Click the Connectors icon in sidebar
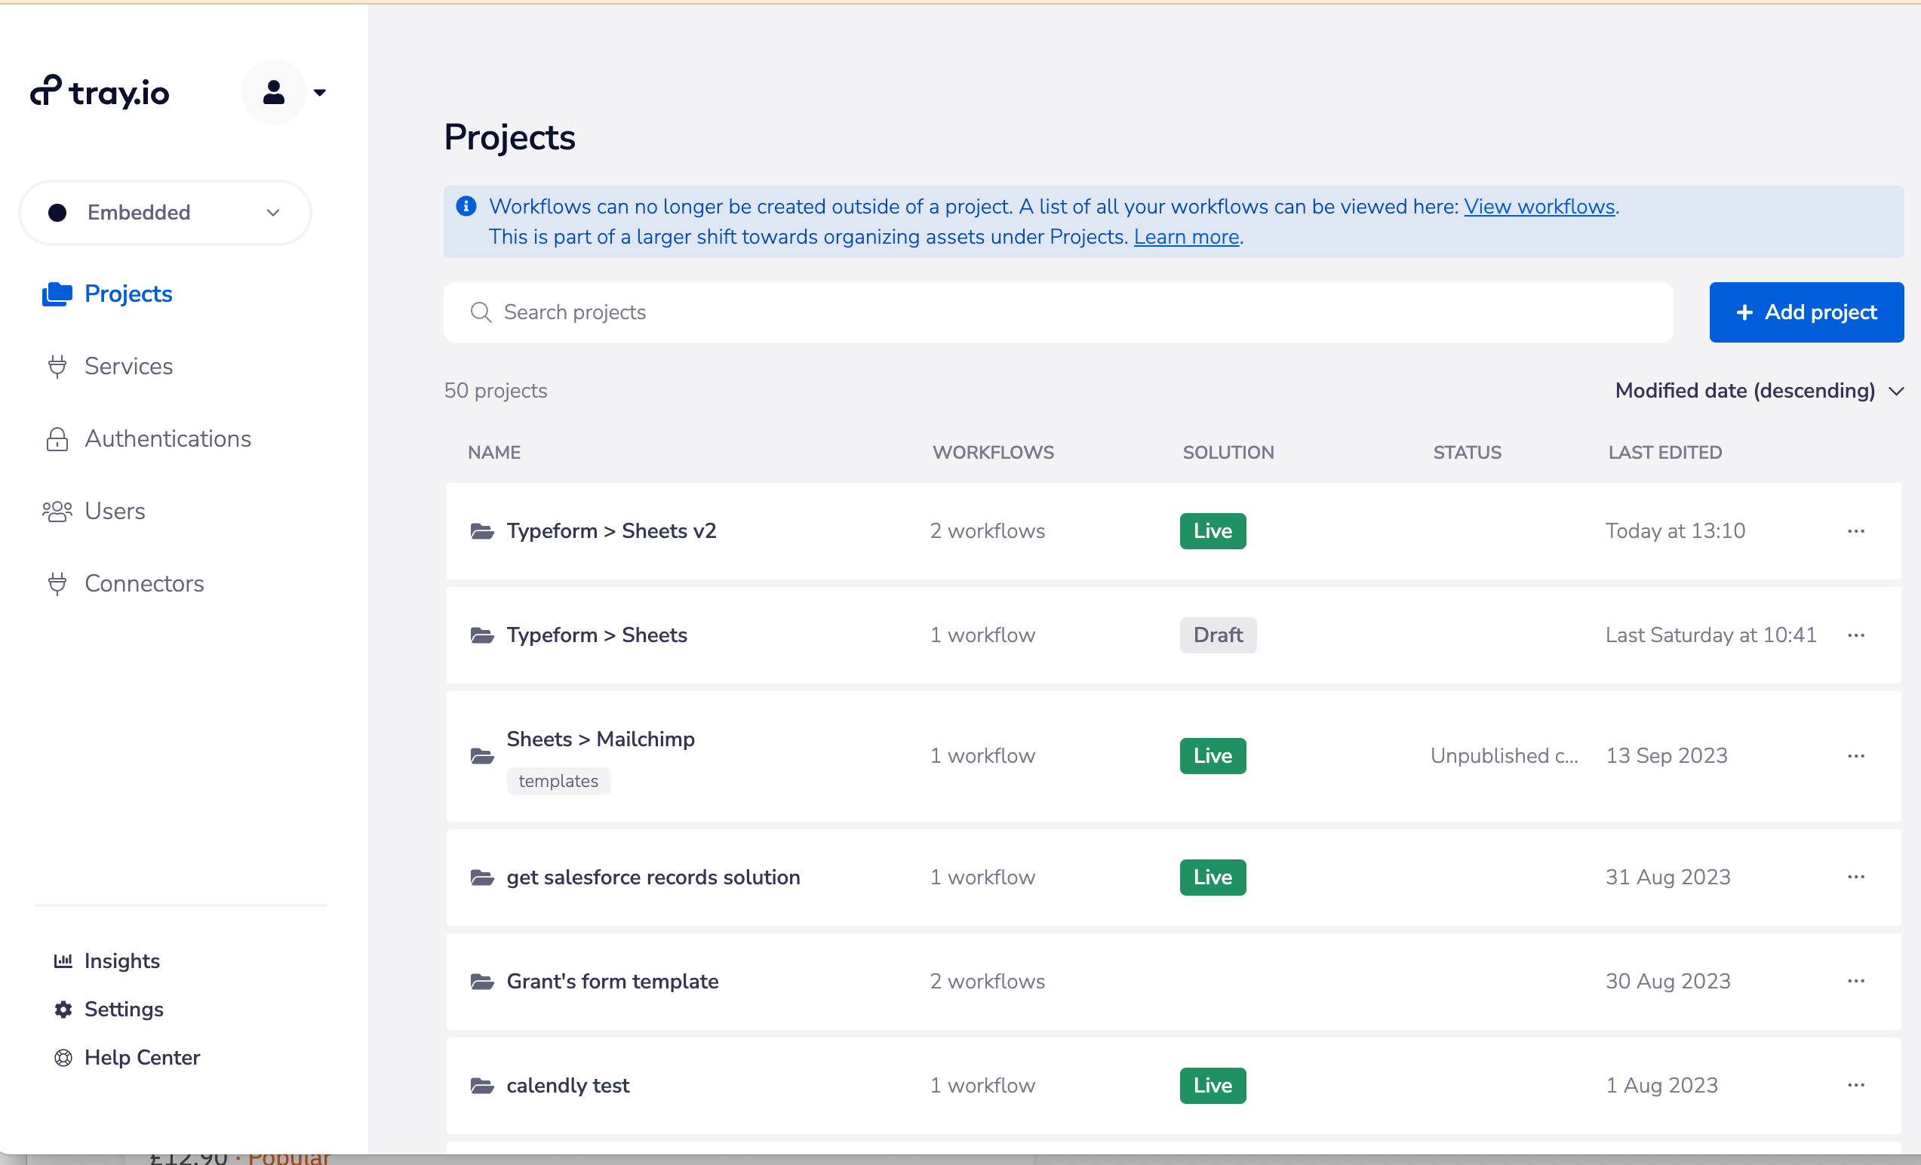Image resolution: width=1921 pixels, height=1165 pixels. pyautogui.click(x=57, y=583)
